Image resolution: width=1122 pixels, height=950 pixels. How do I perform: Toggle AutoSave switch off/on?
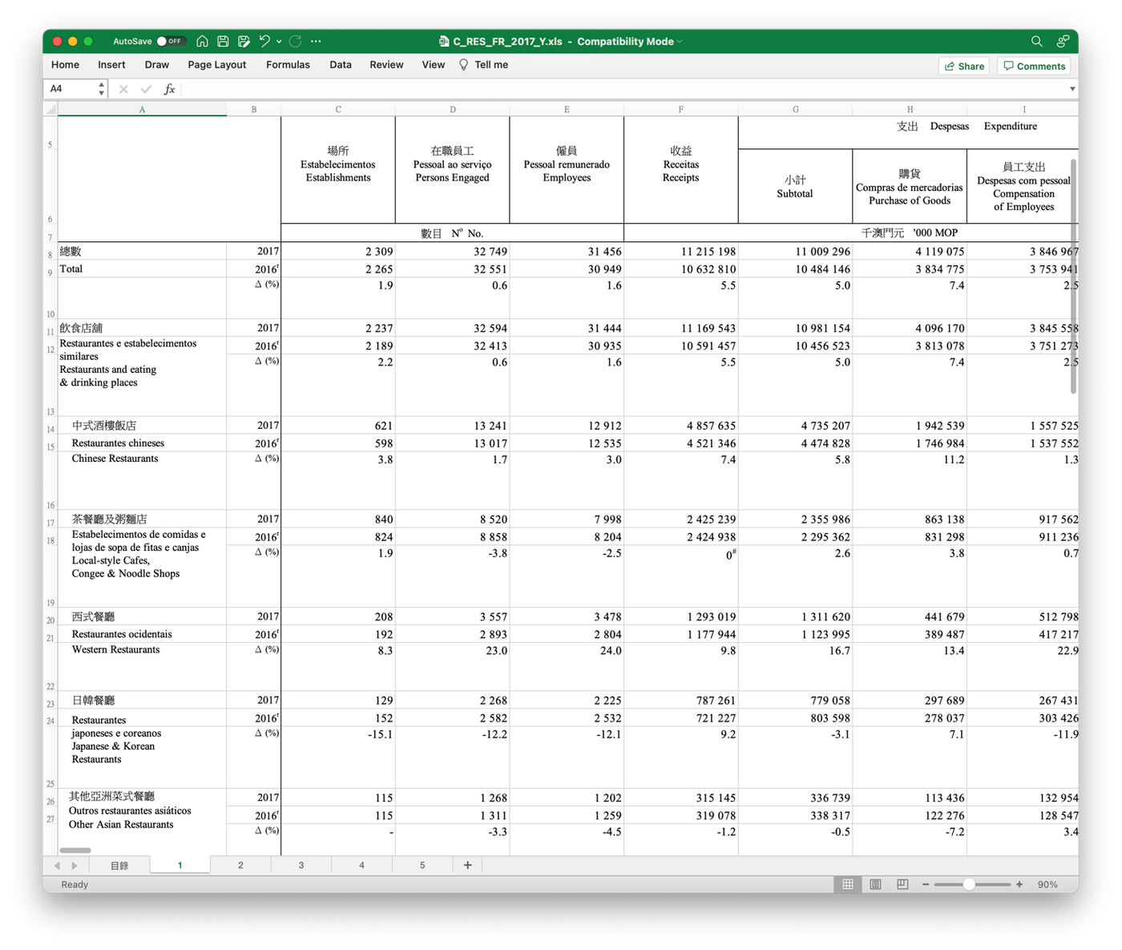click(x=171, y=41)
